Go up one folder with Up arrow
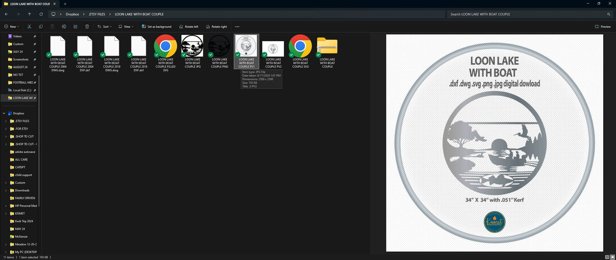The height and width of the screenshot is (260, 616). (29, 14)
